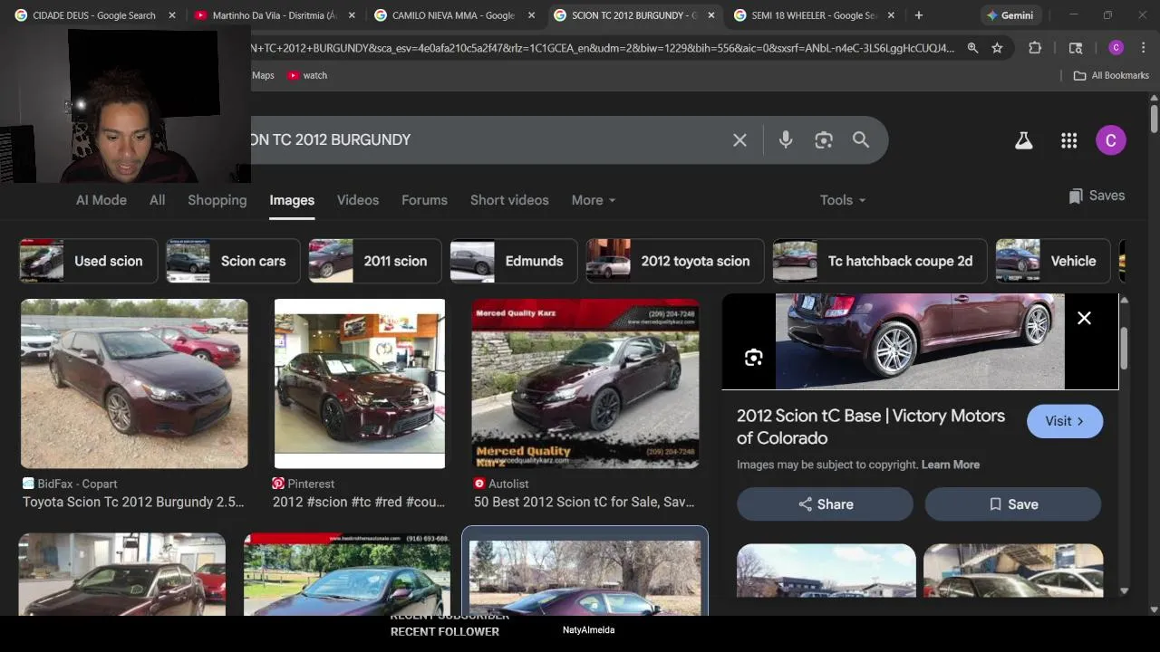Open All Bookmarks folder
The height and width of the screenshot is (652, 1160).
[x=1111, y=75]
